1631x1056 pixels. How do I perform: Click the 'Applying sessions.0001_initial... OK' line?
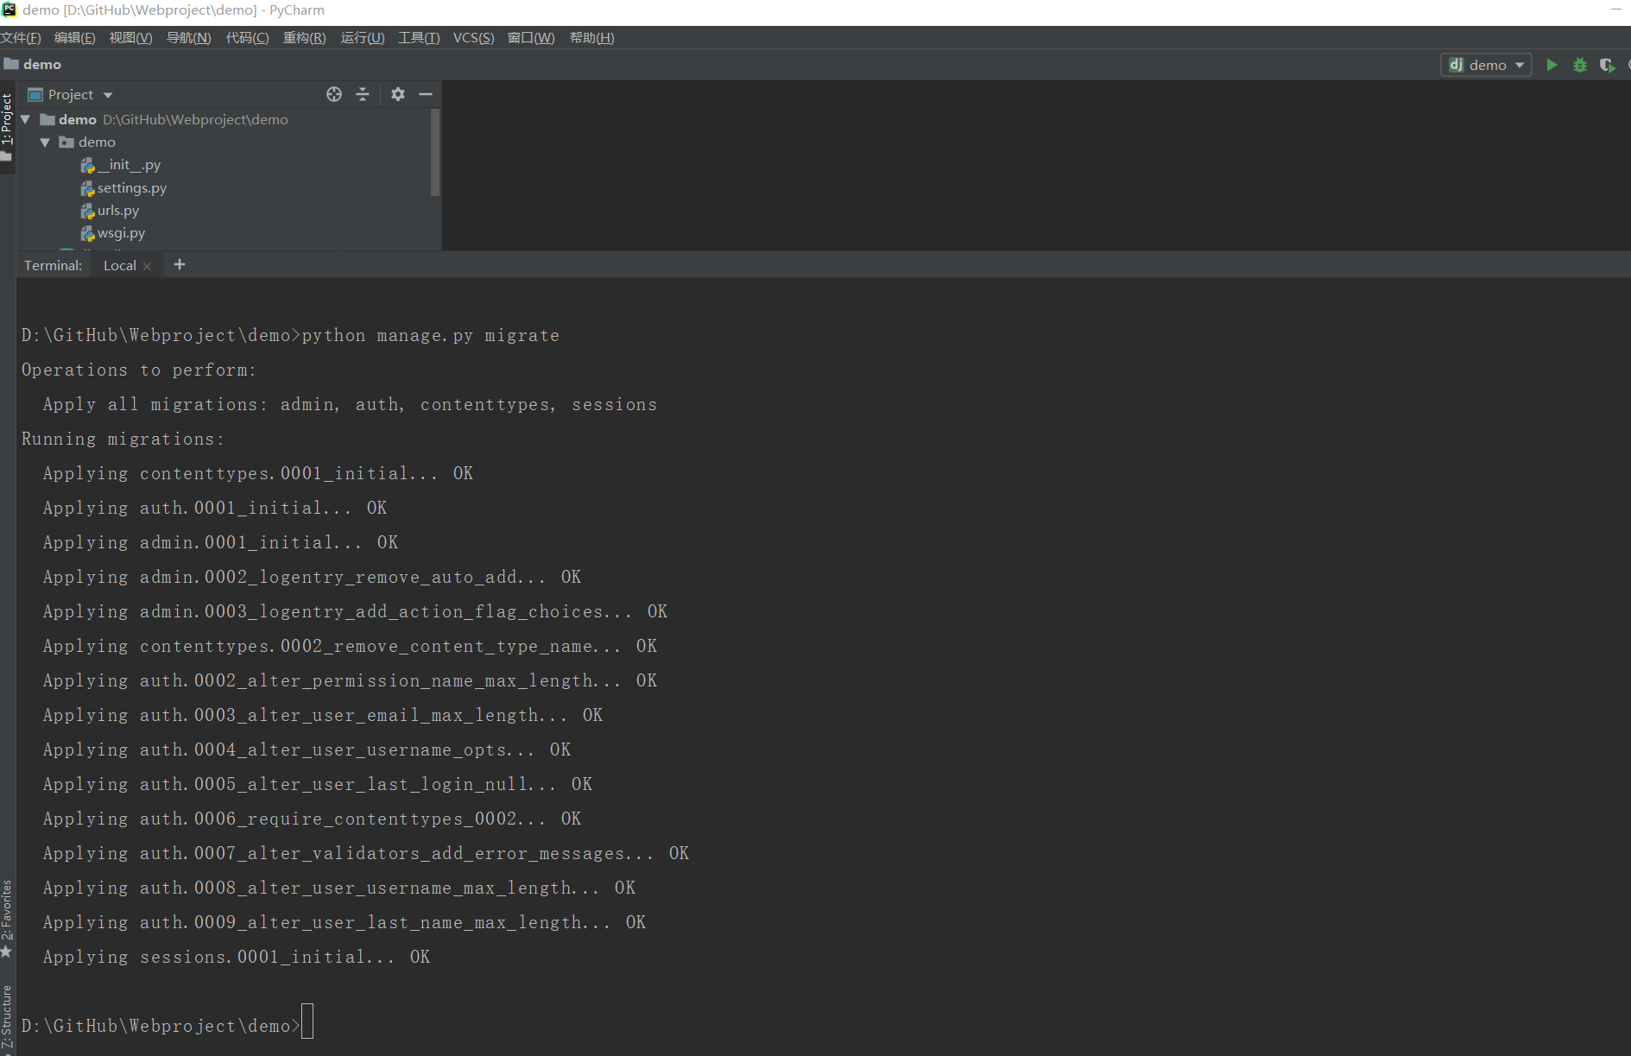pyautogui.click(x=236, y=957)
